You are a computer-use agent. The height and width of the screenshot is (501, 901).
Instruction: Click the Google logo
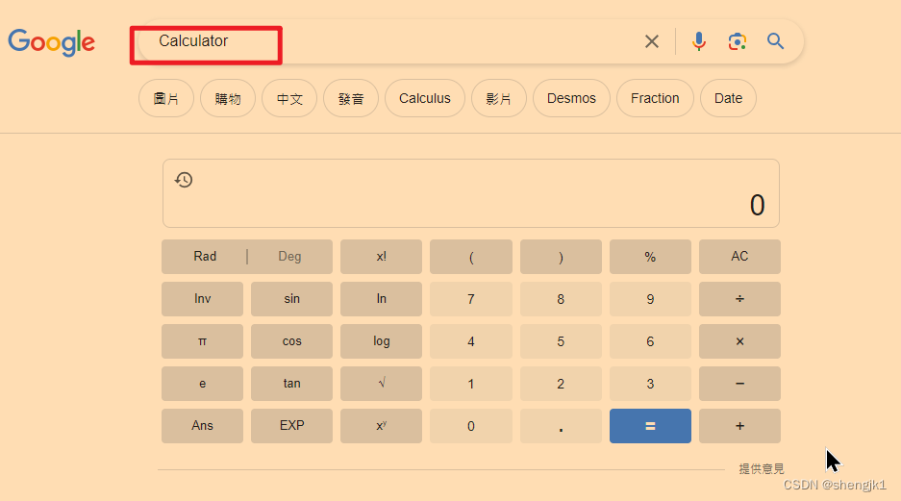click(x=51, y=42)
